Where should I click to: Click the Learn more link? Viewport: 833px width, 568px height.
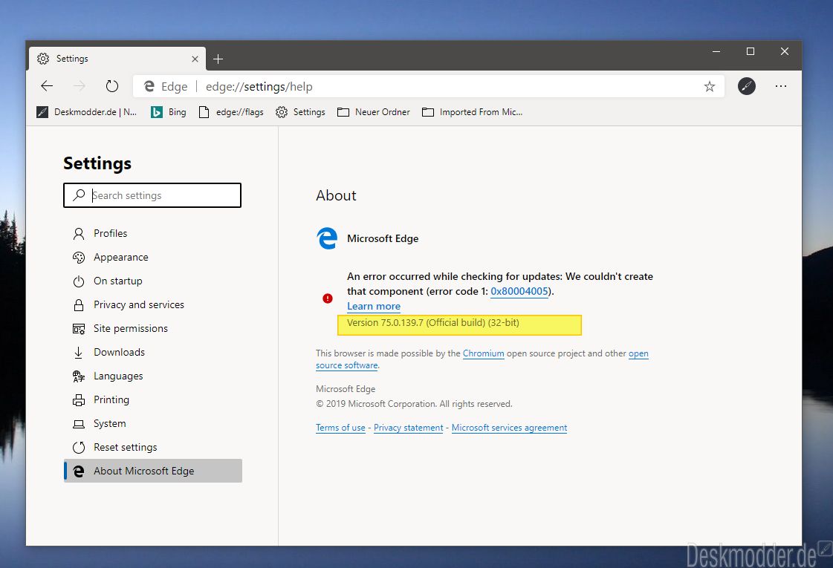[x=374, y=307]
